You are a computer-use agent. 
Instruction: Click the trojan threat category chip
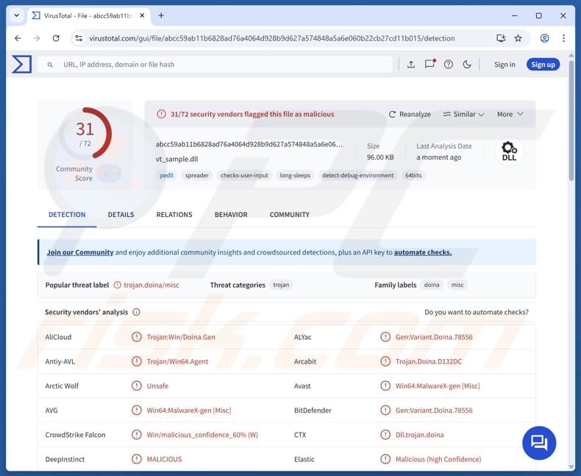coord(281,285)
